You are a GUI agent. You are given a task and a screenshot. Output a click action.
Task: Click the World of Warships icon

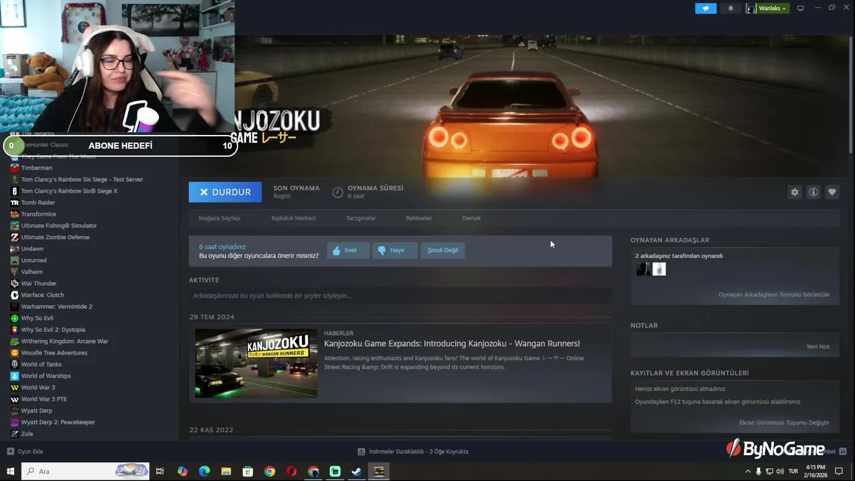click(x=15, y=375)
